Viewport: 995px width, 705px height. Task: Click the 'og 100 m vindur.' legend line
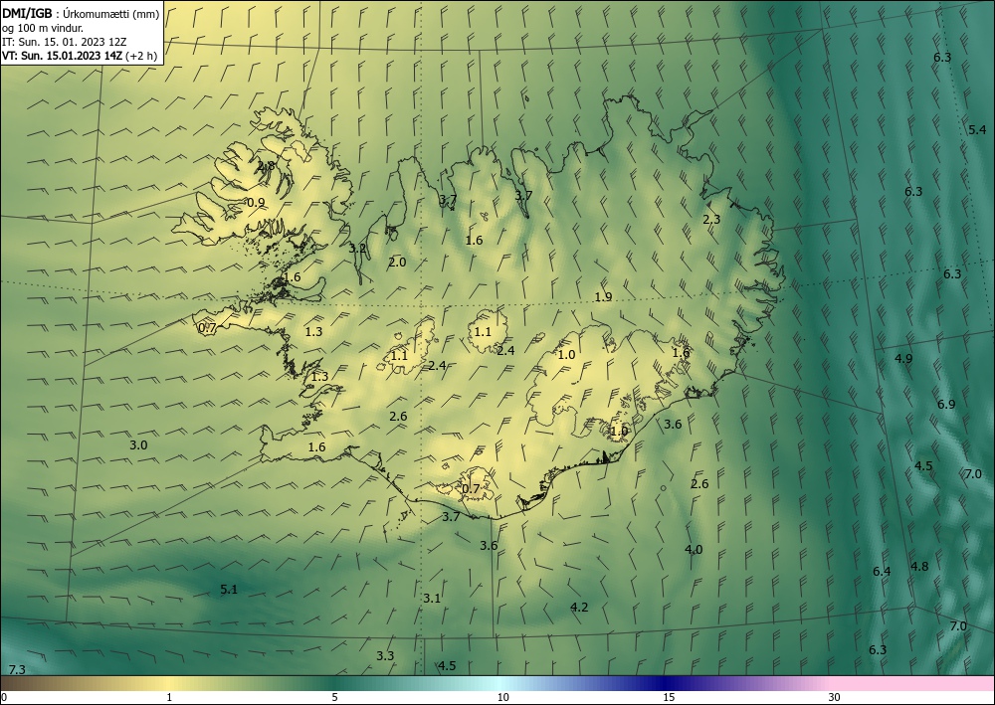point(43,27)
